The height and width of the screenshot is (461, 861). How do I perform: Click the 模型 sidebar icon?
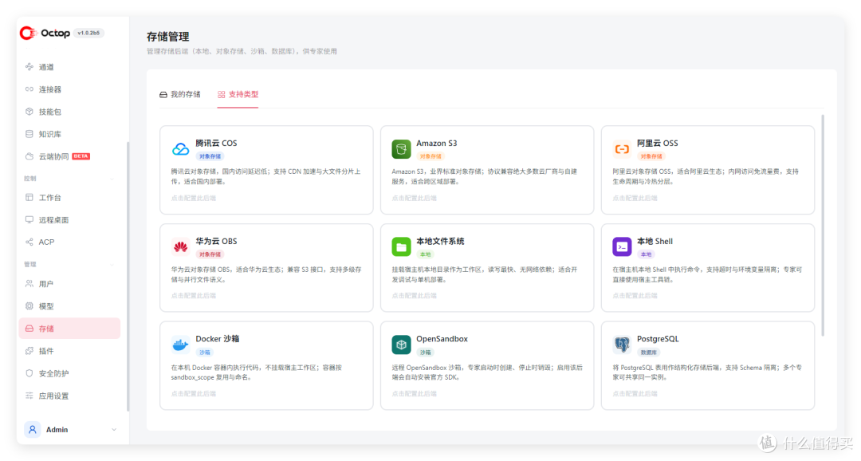pos(29,306)
